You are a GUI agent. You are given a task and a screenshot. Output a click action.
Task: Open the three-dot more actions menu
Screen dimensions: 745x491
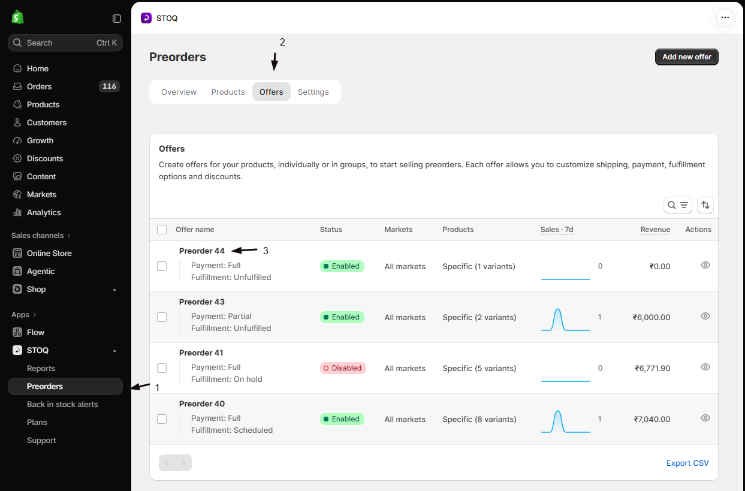point(725,17)
